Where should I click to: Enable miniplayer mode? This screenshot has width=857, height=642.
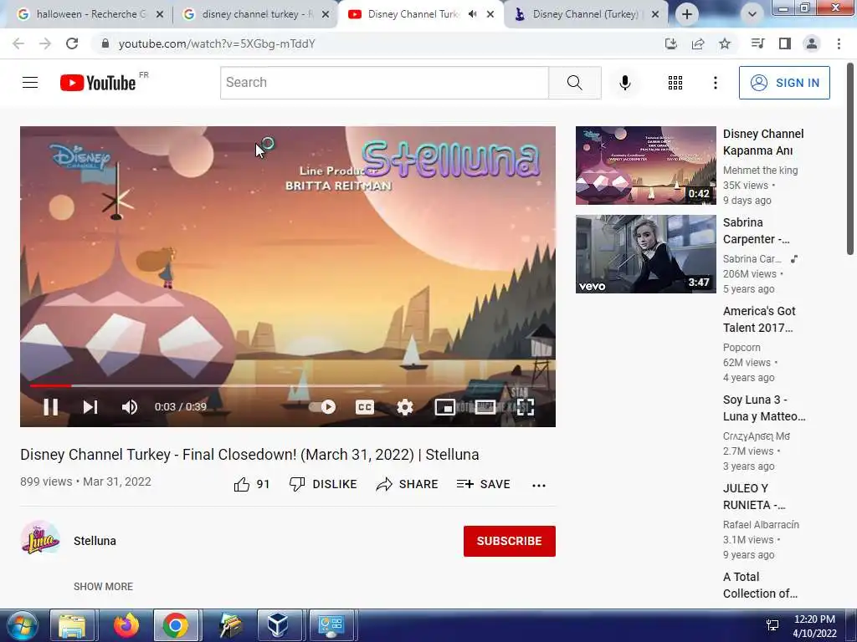tap(445, 407)
